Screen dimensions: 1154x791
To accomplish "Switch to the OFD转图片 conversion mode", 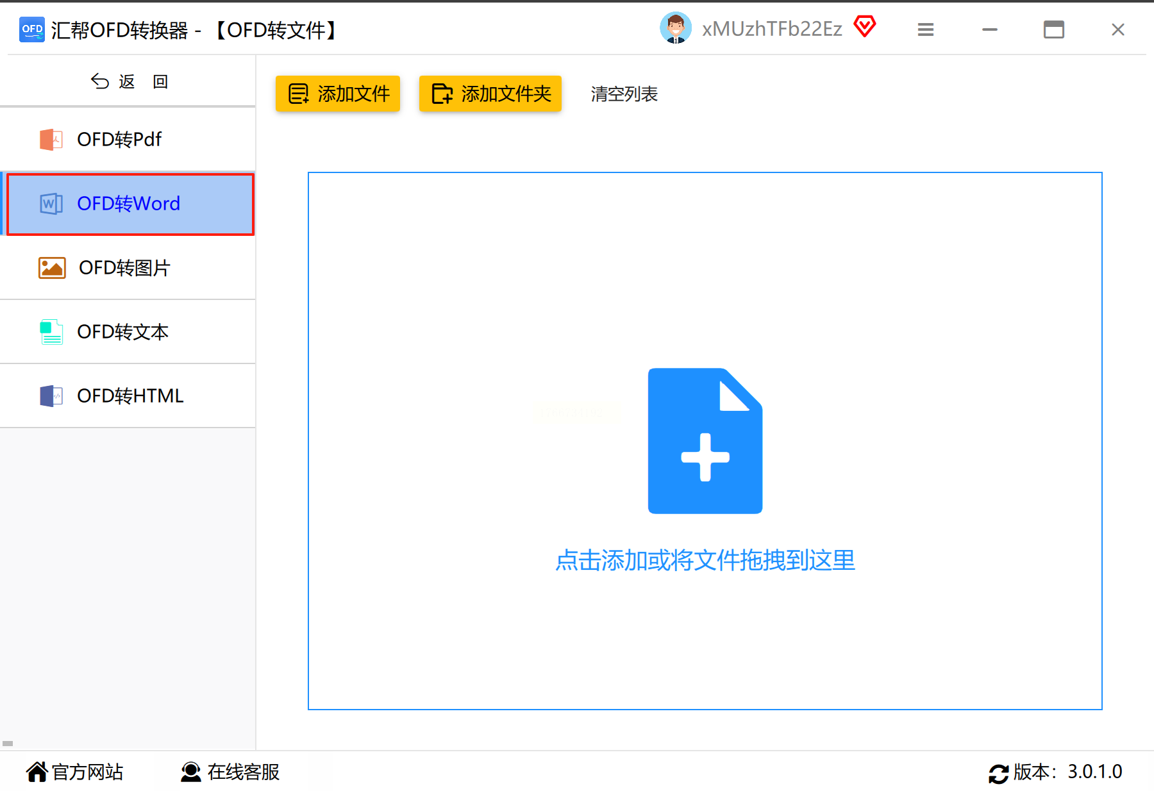I will pos(128,268).
